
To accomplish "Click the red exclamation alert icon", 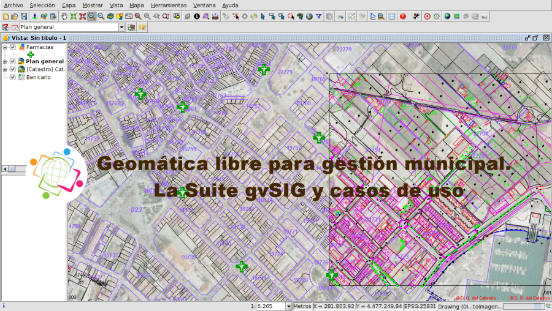I will pyautogui.click(x=403, y=17).
